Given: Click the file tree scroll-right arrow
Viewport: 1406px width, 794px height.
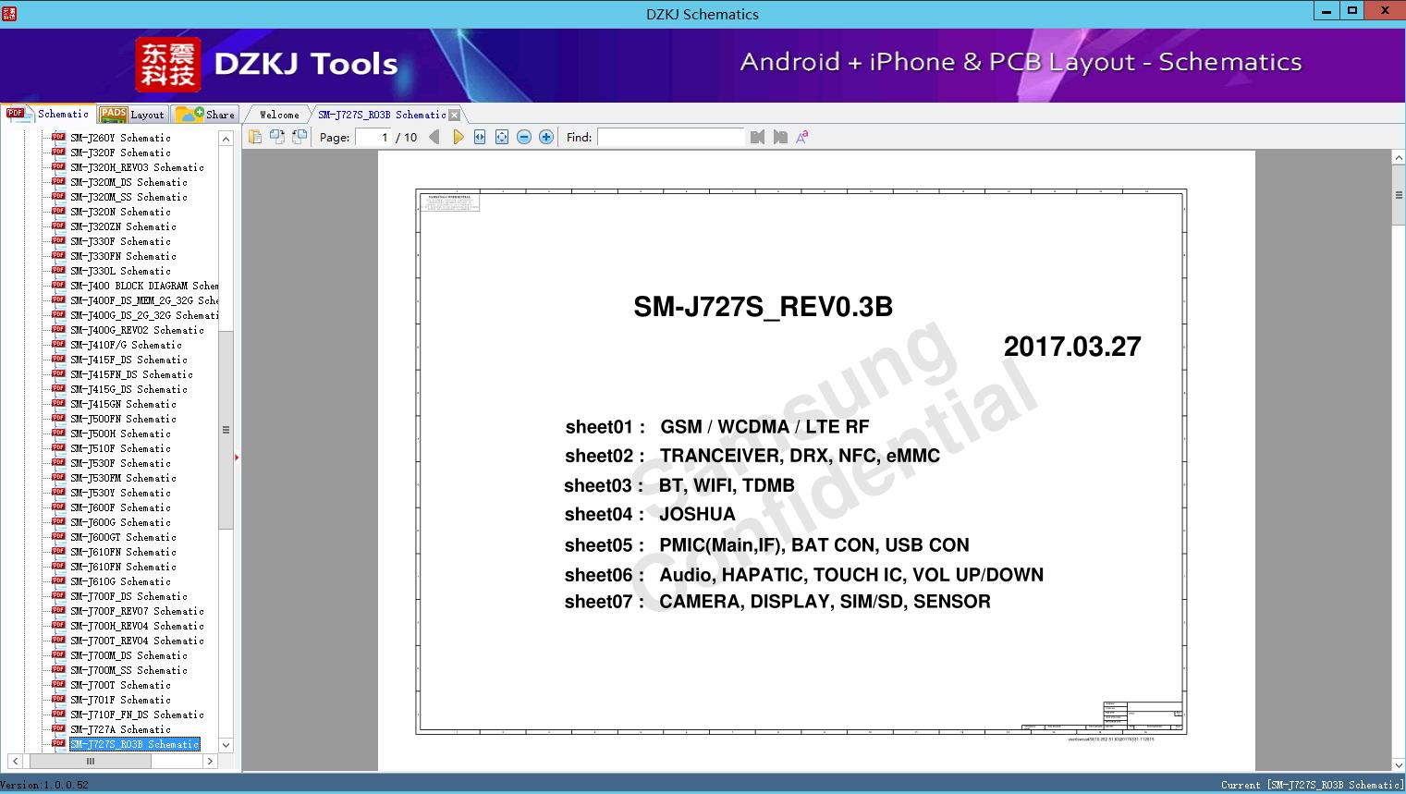Looking at the screenshot, I should point(210,761).
